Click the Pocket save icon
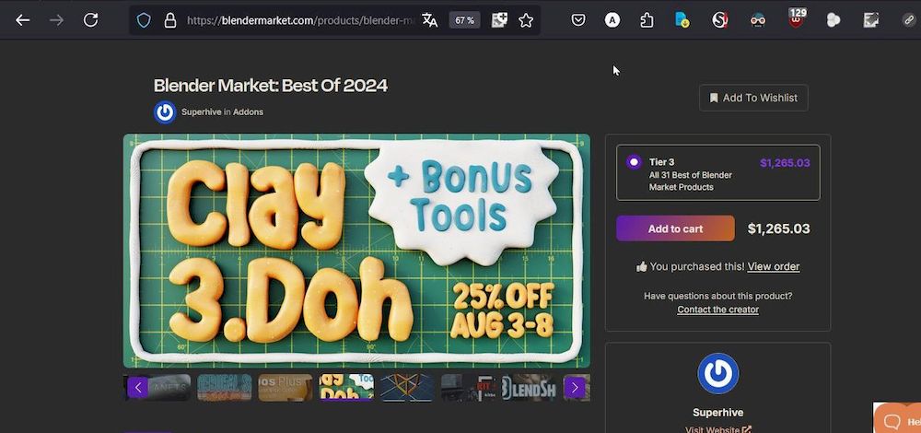 (578, 20)
